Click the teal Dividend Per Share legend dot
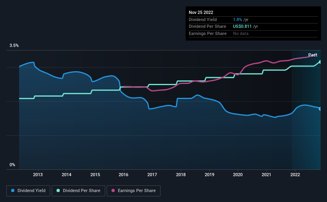This screenshot has width=327, height=202. click(x=58, y=190)
